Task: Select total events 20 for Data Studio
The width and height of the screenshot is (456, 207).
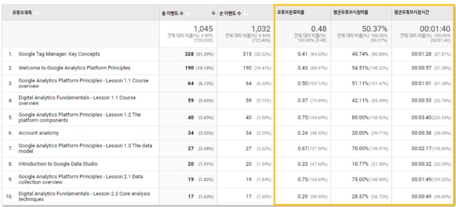Action: (x=191, y=164)
